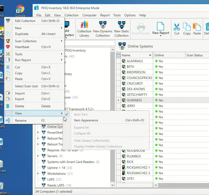This screenshot has height=195, width=209.
Task: Click the Import icon in context menu
Action: pyautogui.click(x=8, y=93)
